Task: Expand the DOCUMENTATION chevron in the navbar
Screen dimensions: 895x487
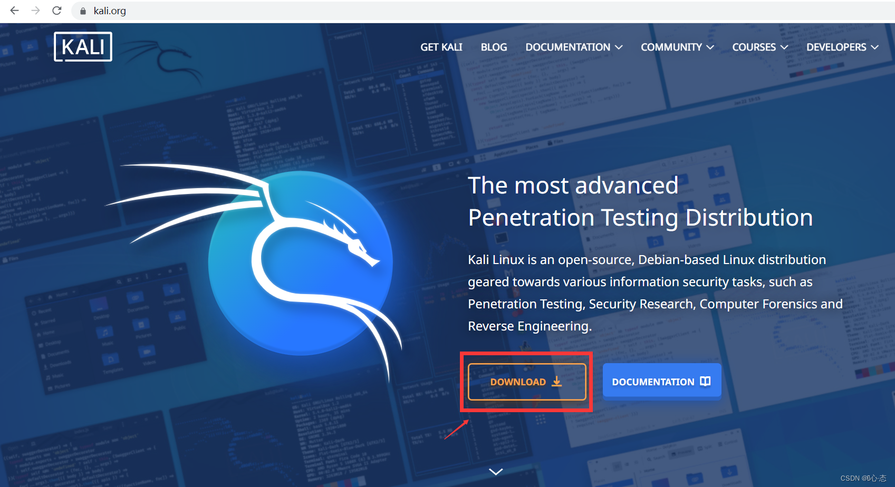Action: click(619, 47)
